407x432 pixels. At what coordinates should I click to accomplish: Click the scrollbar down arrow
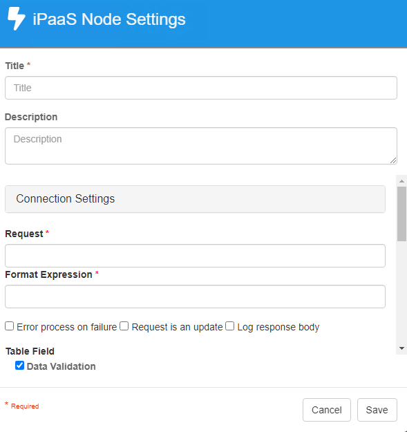[x=401, y=348]
